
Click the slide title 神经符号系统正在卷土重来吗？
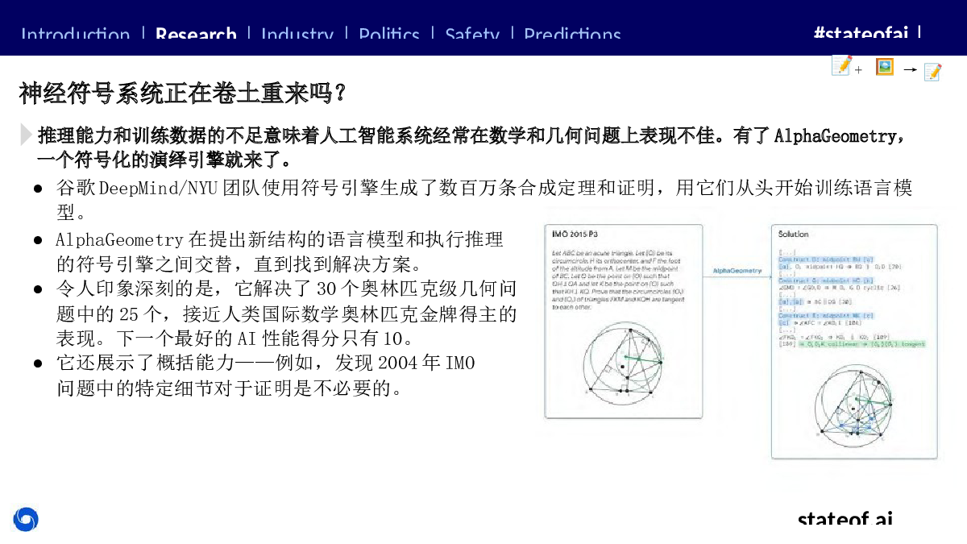point(183,93)
